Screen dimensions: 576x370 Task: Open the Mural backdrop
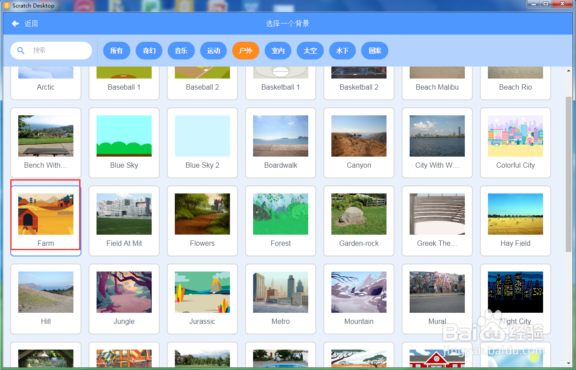point(437,299)
